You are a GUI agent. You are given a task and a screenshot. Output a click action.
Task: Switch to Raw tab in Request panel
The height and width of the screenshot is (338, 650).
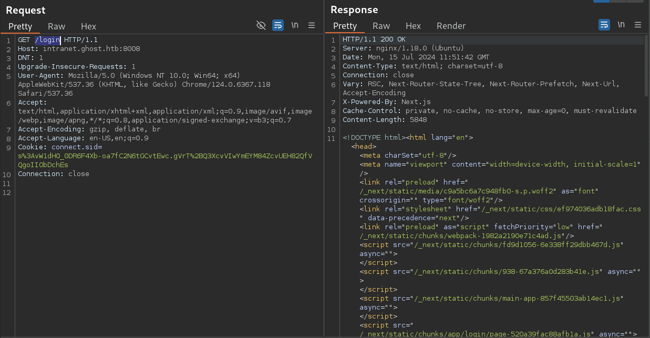(x=57, y=26)
